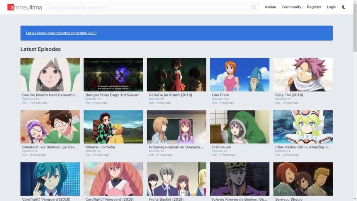Open the Fruits Basket (2019) thumbnail
The image size is (357, 201).
point(177,179)
